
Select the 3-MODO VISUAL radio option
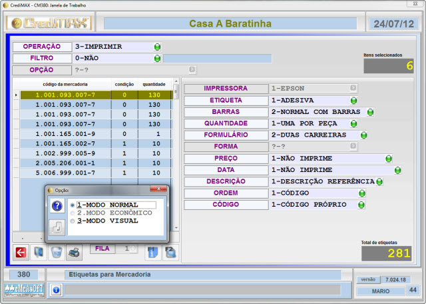[73, 221]
